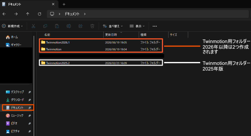Add a new Explorer tab
251x136 pixels.
(x=64, y=4)
